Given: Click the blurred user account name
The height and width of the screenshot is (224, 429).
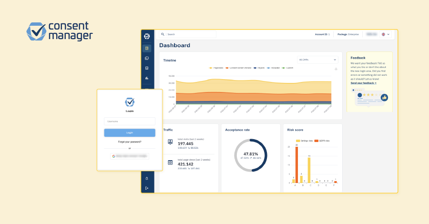Looking at the screenshot, I should 371,34.
